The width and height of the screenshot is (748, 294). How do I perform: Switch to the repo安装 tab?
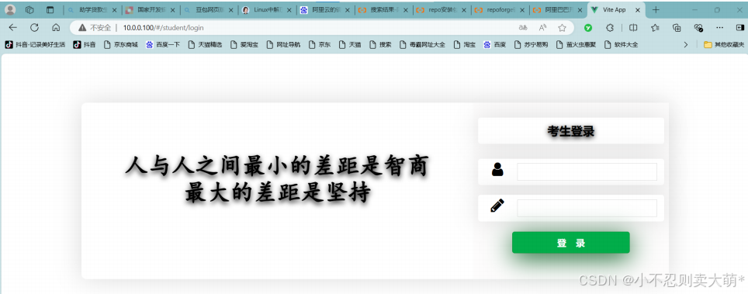coord(442,9)
